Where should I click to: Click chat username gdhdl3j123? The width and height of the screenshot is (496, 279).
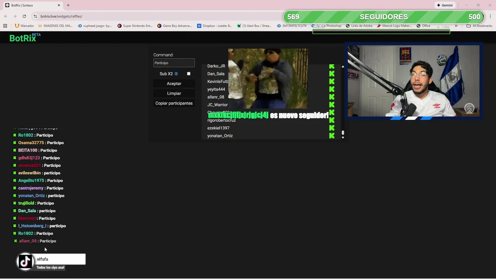[x=29, y=158]
